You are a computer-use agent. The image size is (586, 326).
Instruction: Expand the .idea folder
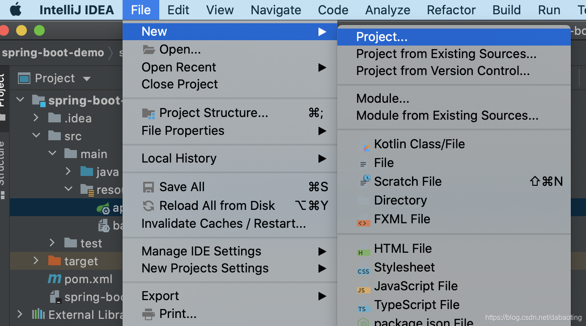pos(36,118)
